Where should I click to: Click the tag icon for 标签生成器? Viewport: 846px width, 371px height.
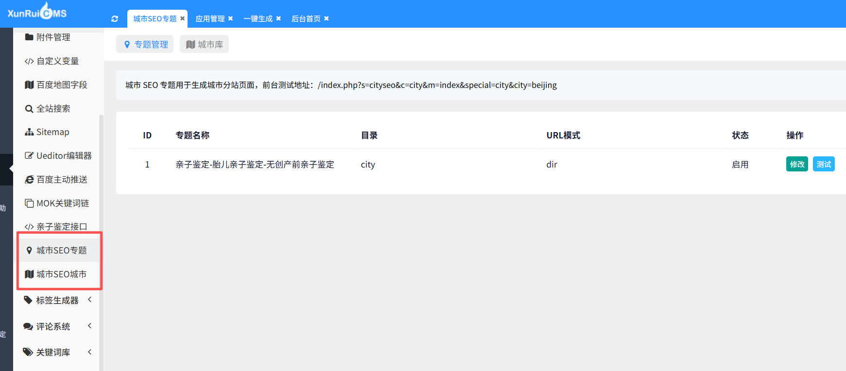click(28, 300)
